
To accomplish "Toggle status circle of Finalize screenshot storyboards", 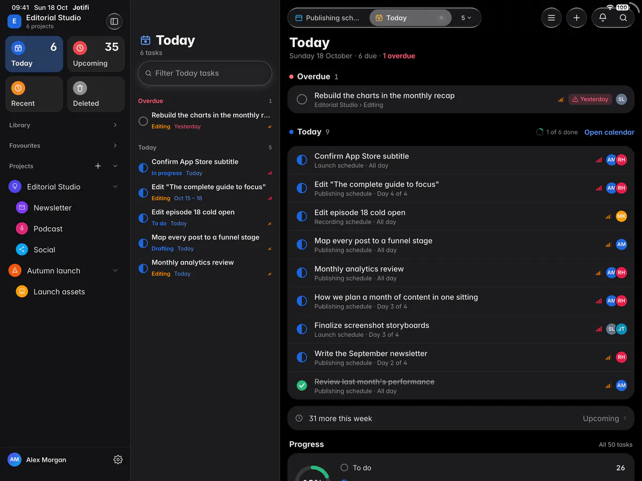I will point(302,329).
